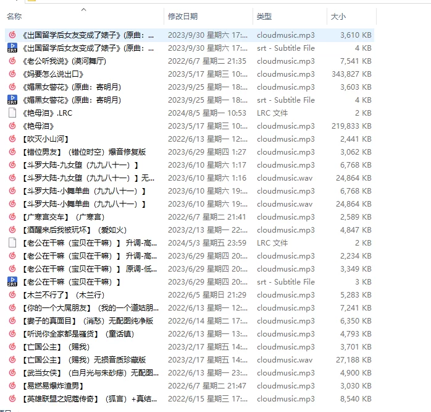Click the cloudmusic icon of the 3,610 KB mp3
This screenshot has height=412, width=431.
pos(12,35)
